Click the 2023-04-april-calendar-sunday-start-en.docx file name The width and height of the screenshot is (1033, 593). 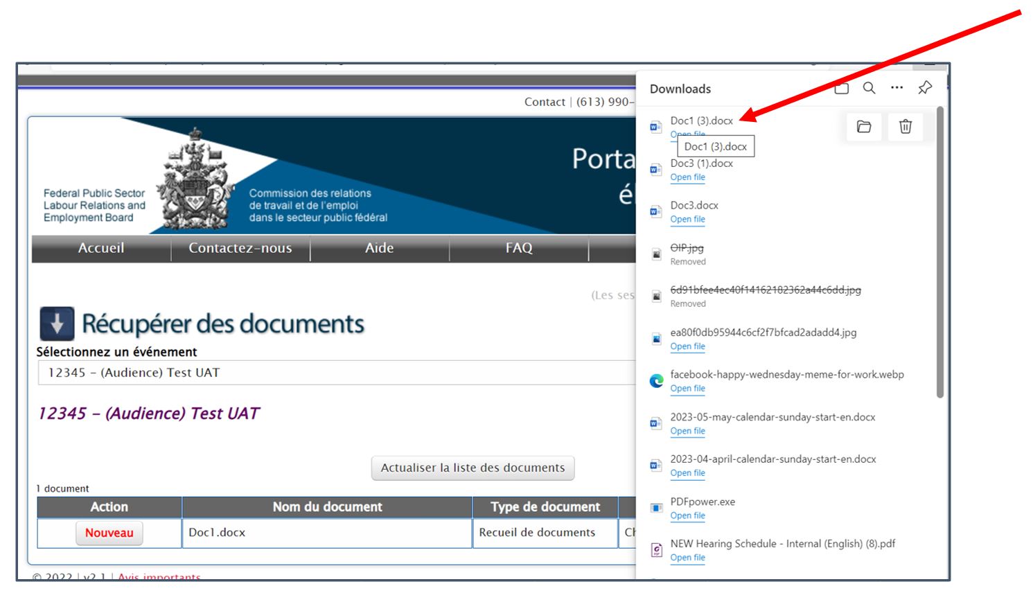773,459
